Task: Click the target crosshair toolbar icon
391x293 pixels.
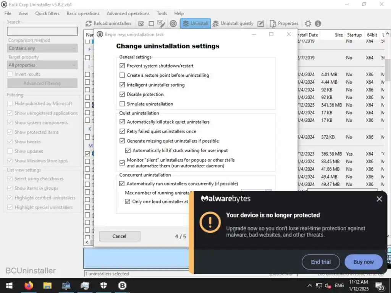Action: 173,24
